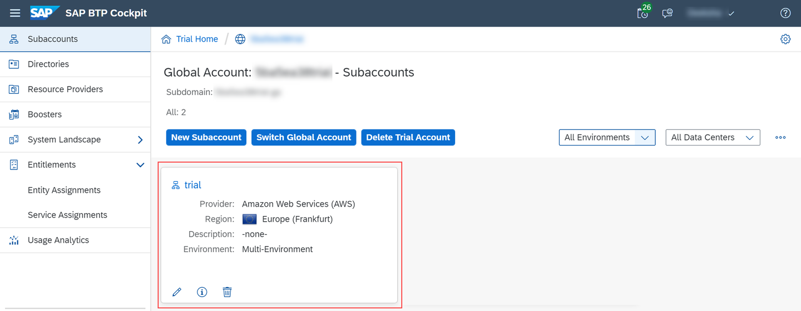Click the trial subaccount tile icon

point(176,185)
